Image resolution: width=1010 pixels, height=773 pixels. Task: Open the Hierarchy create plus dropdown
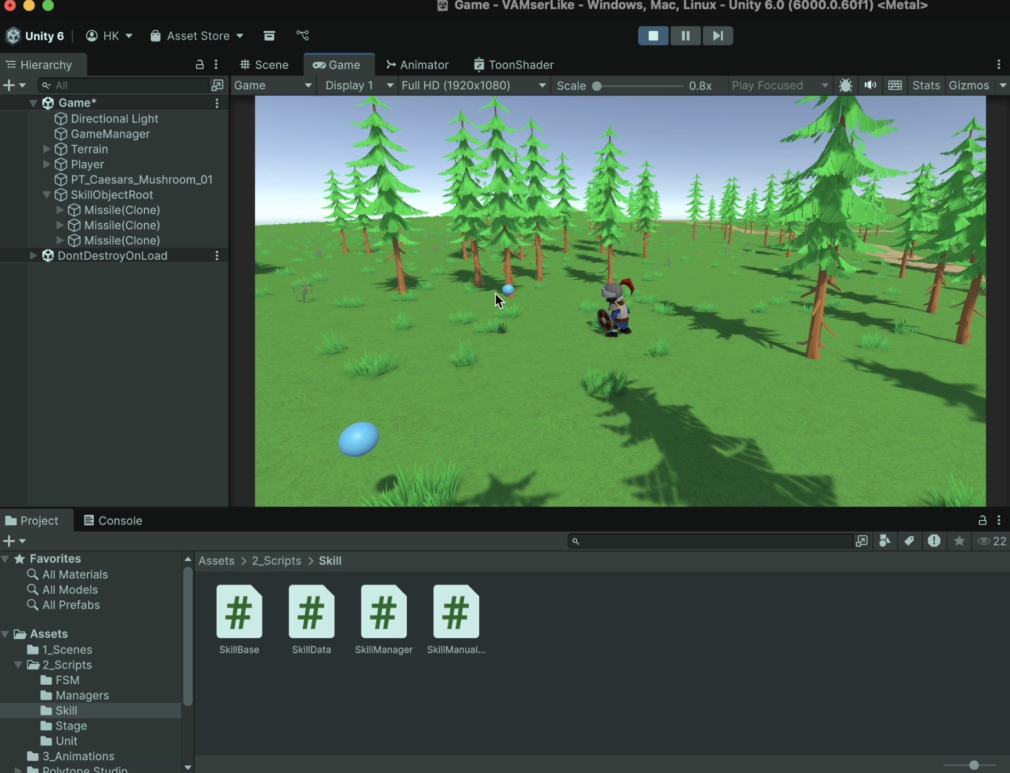click(14, 86)
